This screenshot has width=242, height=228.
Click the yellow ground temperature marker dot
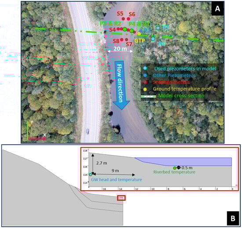pyautogui.click(x=139, y=33)
